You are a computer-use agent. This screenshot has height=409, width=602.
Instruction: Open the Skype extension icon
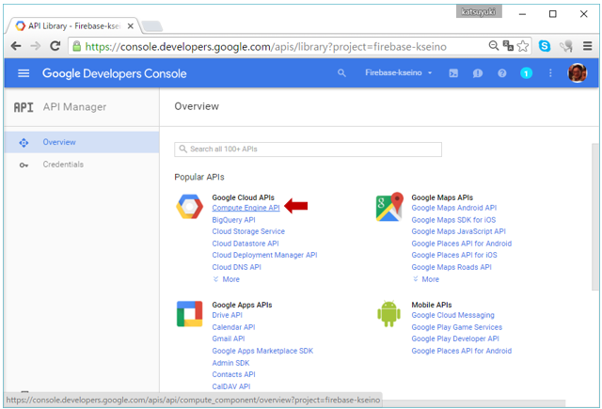545,46
